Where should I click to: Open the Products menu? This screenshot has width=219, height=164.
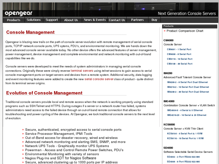click(x=14, y=20)
